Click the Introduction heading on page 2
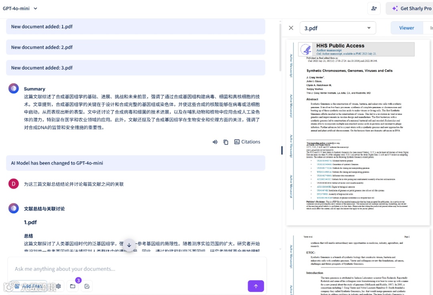Viewport: 433px width, 295px height. (x=315, y=273)
